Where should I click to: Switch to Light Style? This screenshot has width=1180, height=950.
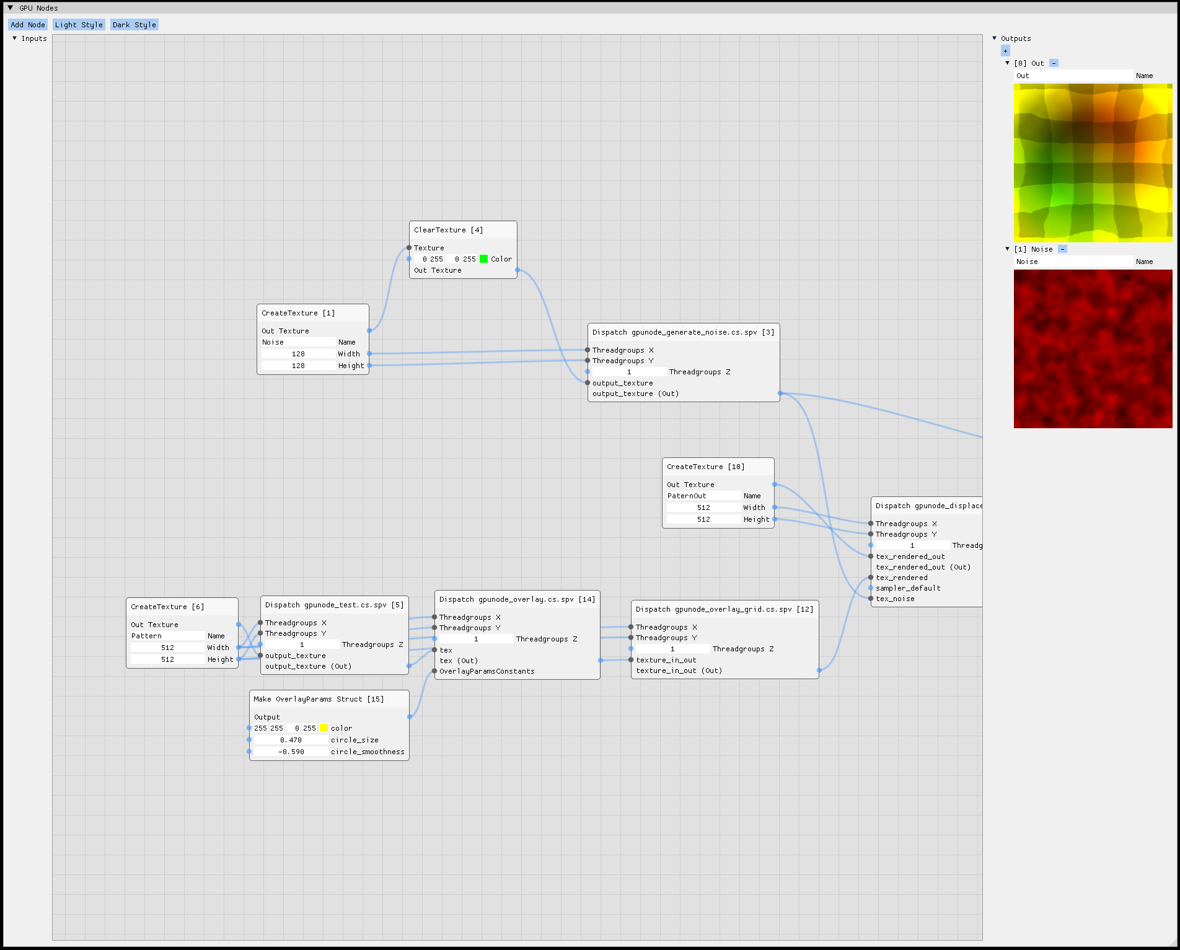79,25
